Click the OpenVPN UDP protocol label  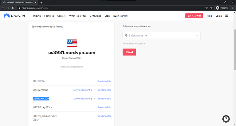click(41, 90)
